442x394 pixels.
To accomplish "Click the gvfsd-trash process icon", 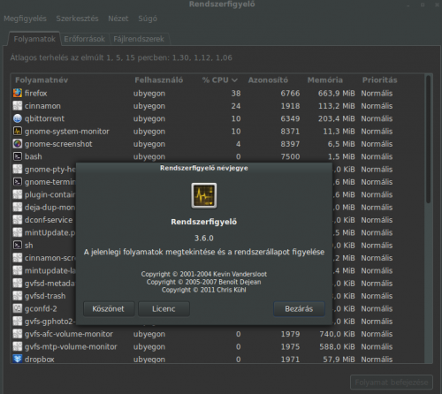I will click(x=18, y=296).
